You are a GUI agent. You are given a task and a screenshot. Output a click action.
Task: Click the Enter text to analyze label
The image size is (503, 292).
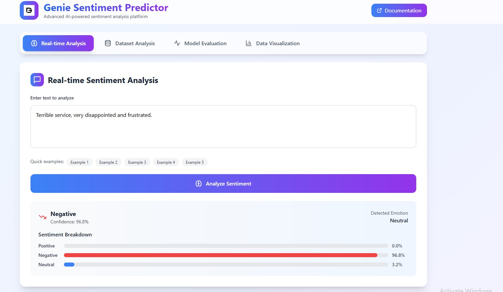click(52, 98)
